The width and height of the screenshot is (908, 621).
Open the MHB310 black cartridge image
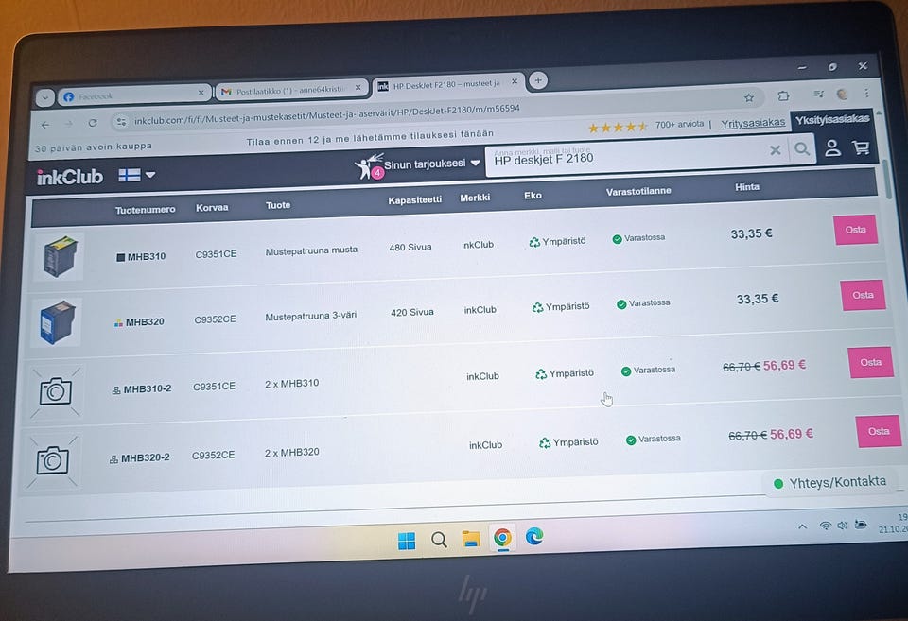point(59,256)
